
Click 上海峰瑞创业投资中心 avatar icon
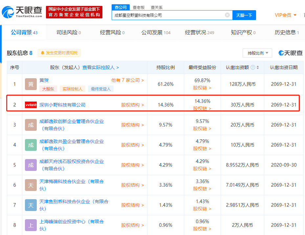pos(31,225)
